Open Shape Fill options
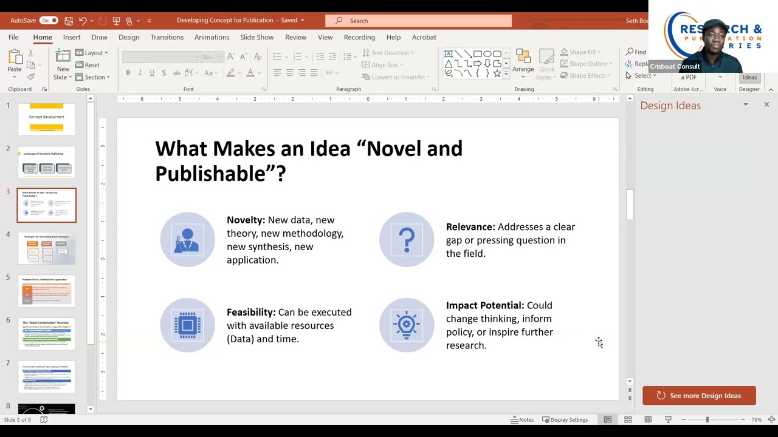The height and width of the screenshot is (437, 778). tap(580, 52)
